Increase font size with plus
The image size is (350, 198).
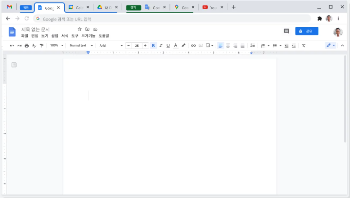(x=145, y=46)
